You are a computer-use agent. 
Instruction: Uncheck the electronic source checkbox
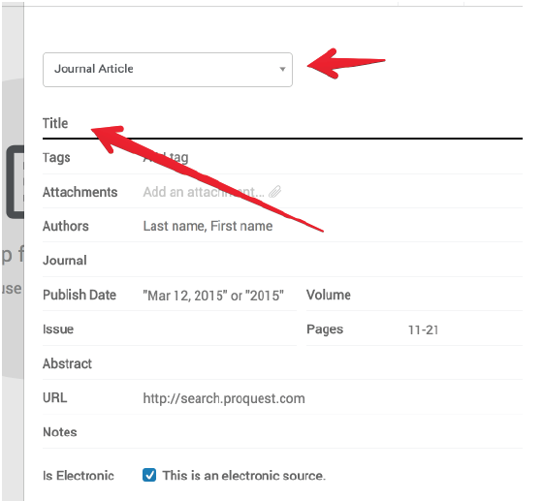point(149,475)
